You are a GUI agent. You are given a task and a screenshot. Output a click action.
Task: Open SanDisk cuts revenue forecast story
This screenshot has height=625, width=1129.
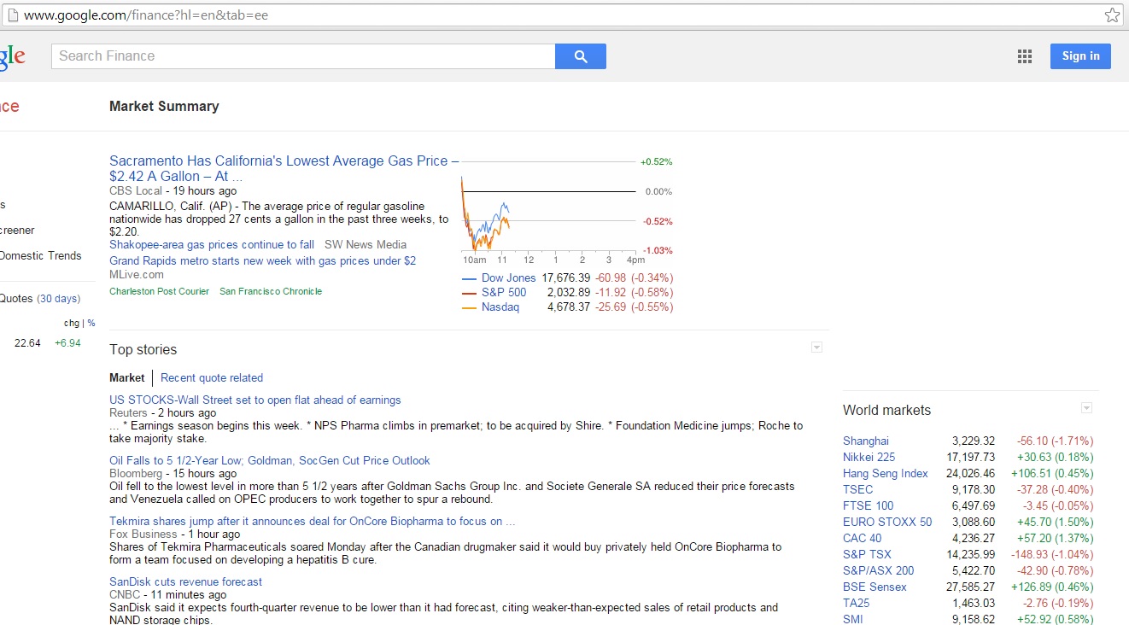[x=185, y=581]
